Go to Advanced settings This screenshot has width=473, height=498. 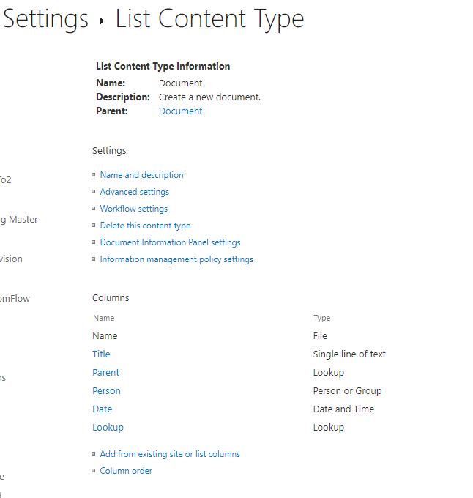click(134, 192)
